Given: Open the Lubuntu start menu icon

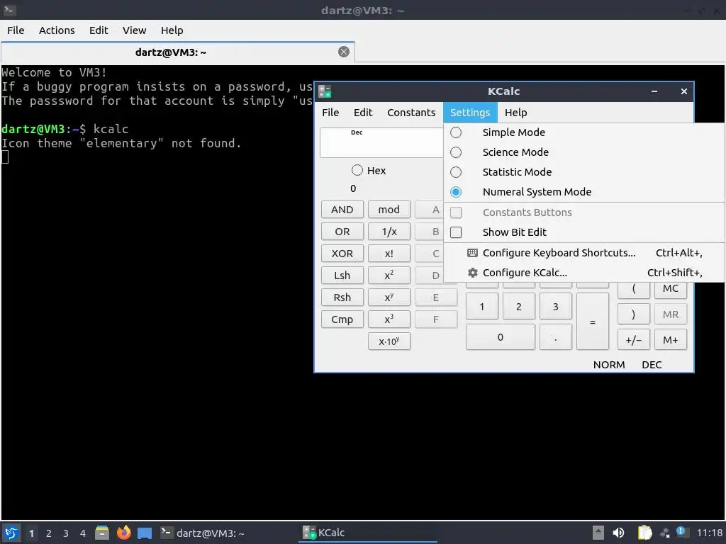Looking at the screenshot, I should pyautogui.click(x=11, y=533).
